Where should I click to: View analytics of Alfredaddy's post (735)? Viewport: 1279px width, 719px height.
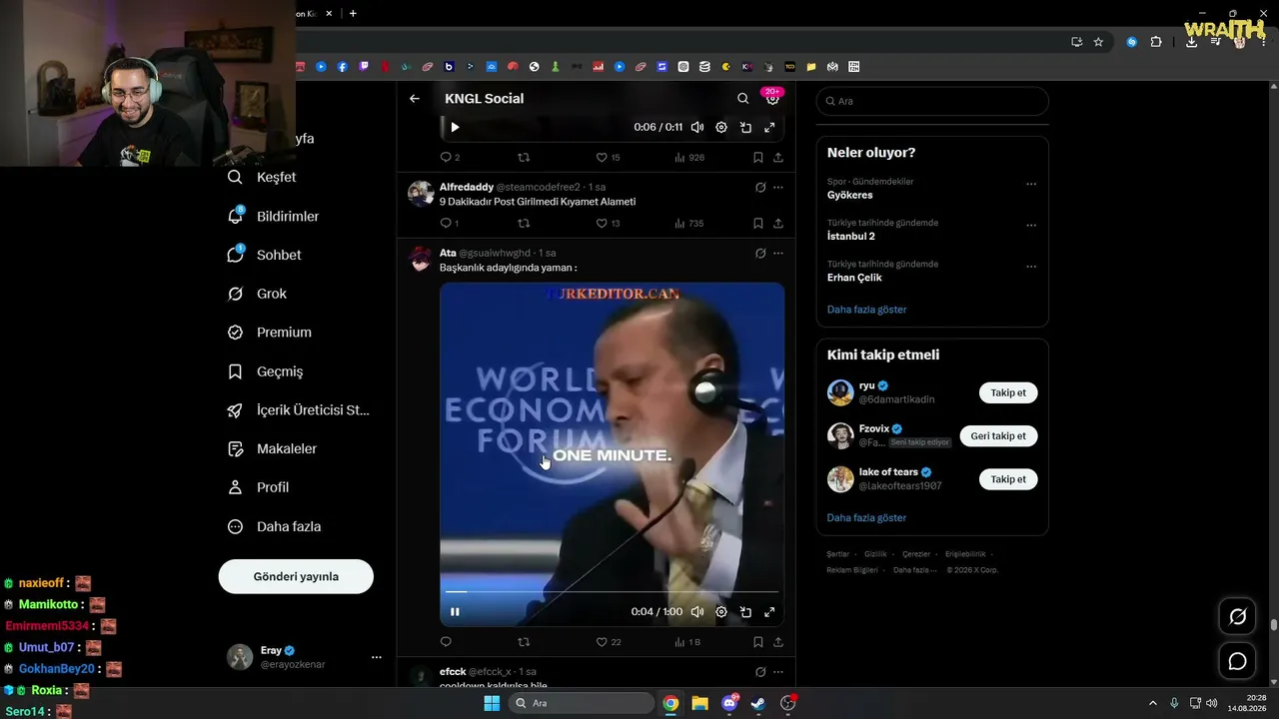click(x=689, y=224)
